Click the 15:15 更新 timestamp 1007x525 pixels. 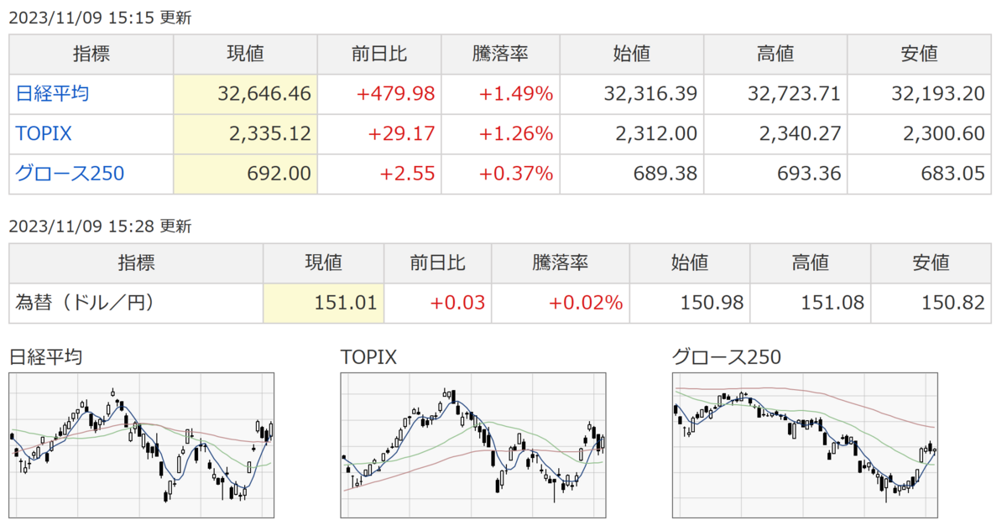tap(100, 17)
